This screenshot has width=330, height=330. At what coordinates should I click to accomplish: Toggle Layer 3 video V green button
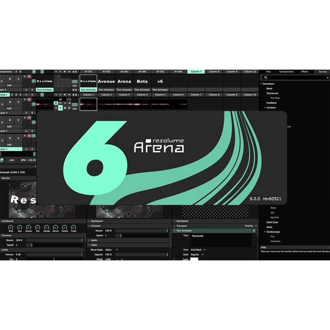pyautogui.click(x=34, y=104)
